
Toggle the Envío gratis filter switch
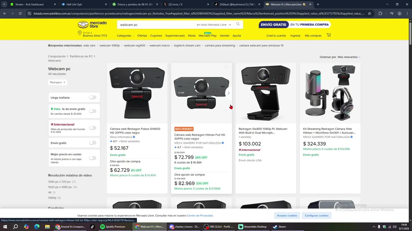[x=93, y=143]
